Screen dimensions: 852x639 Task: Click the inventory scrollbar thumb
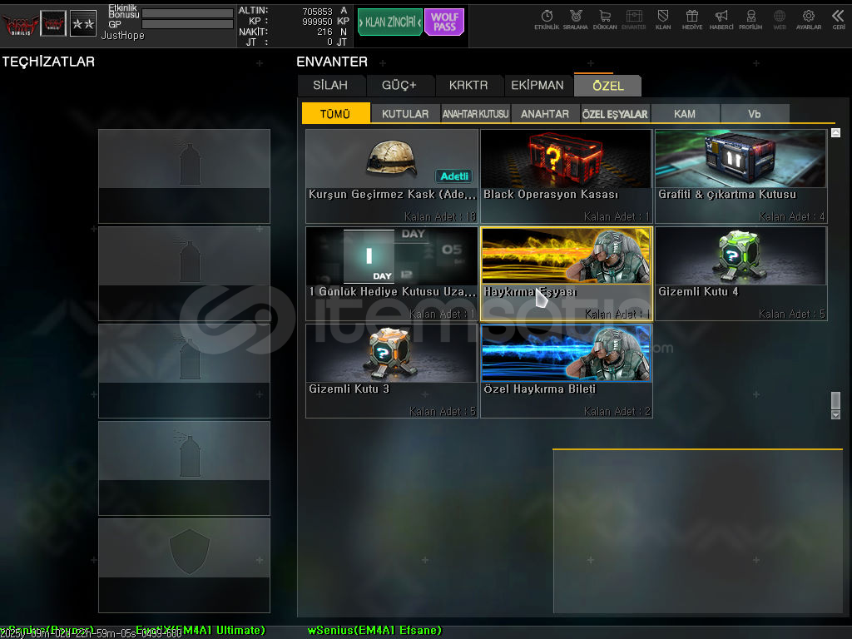pyautogui.click(x=835, y=400)
